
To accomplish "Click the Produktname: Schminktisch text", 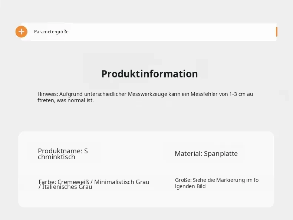I will click(x=63, y=154).
